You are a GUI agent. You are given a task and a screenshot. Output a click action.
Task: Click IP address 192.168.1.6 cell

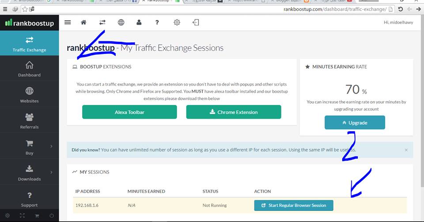point(87,205)
